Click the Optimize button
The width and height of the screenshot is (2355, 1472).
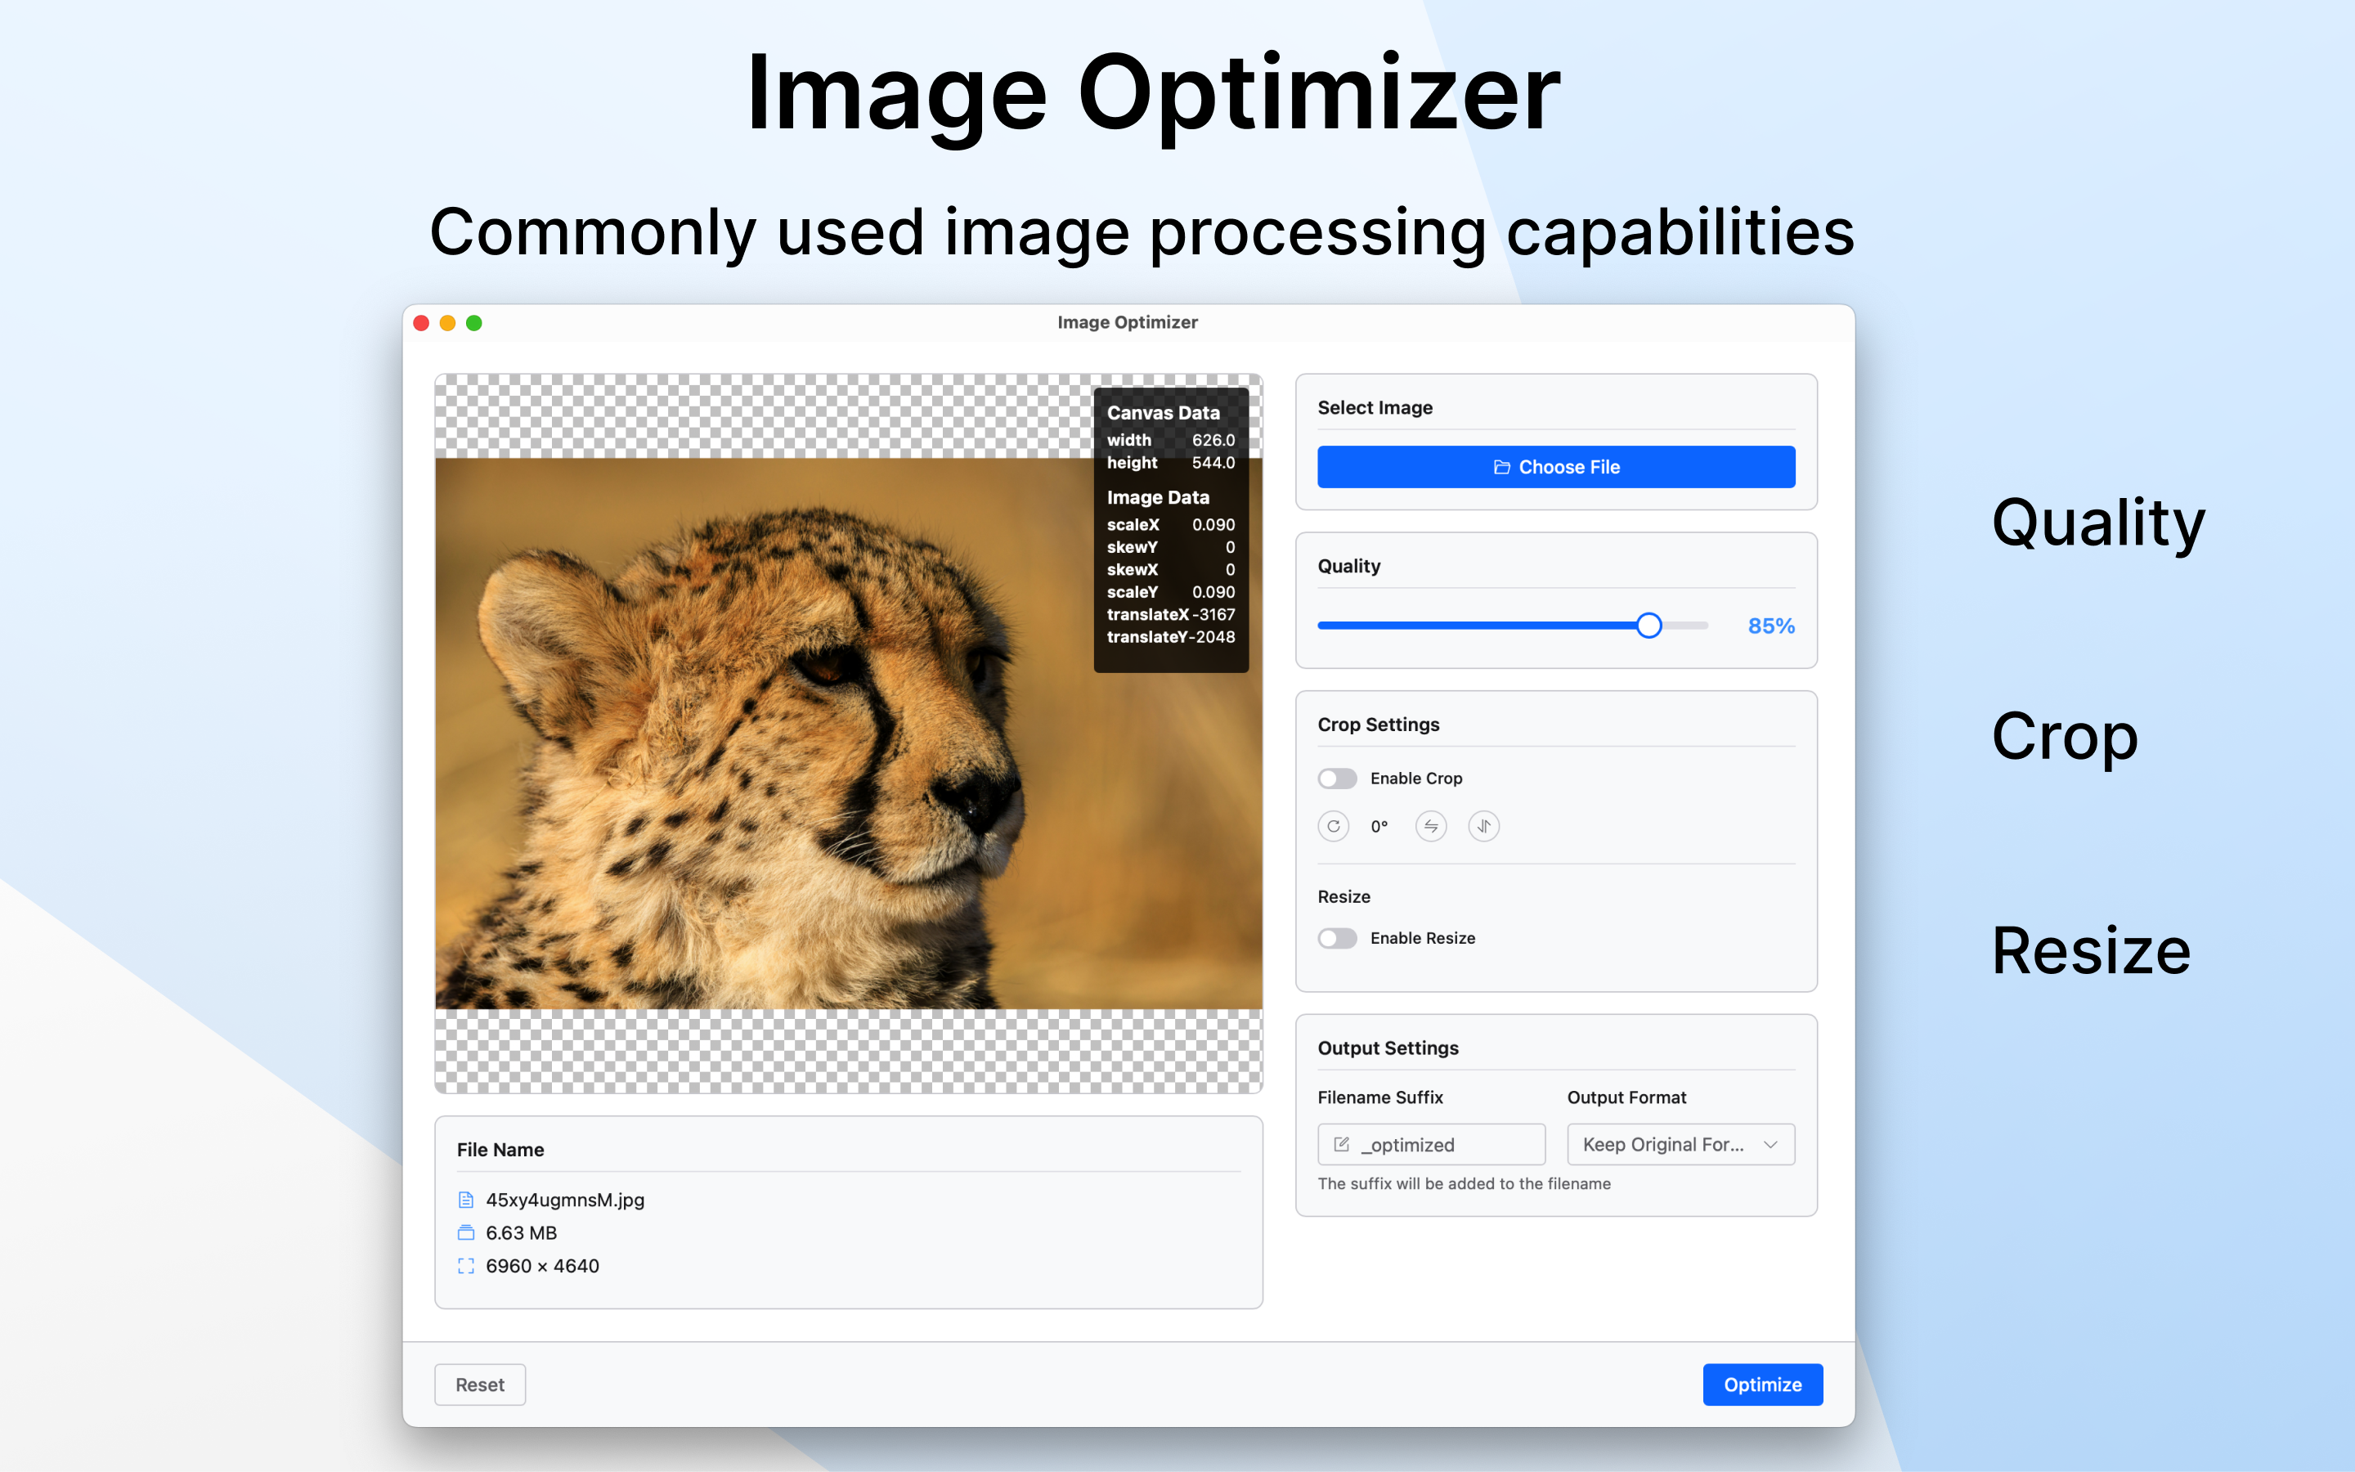click(1762, 1384)
